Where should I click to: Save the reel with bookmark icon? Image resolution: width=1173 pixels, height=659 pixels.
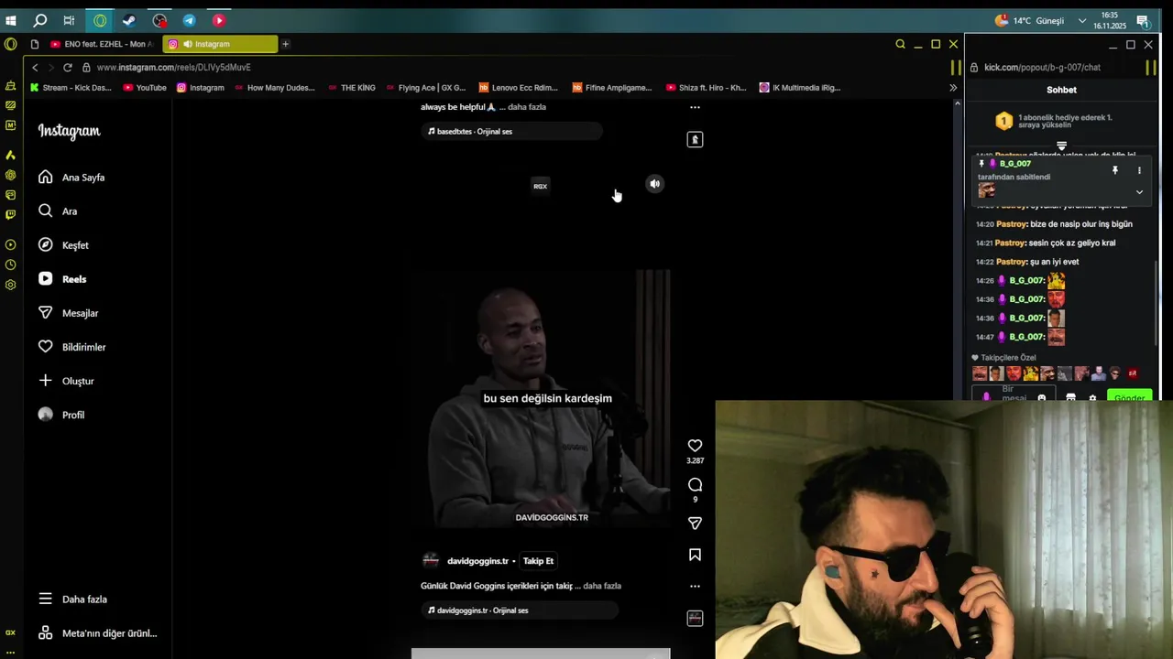tap(695, 555)
